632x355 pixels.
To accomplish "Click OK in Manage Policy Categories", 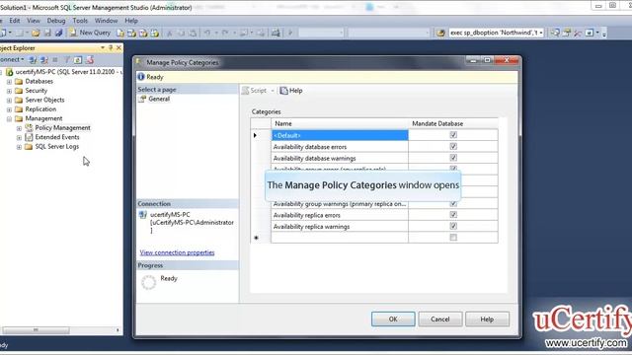I will point(393,319).
